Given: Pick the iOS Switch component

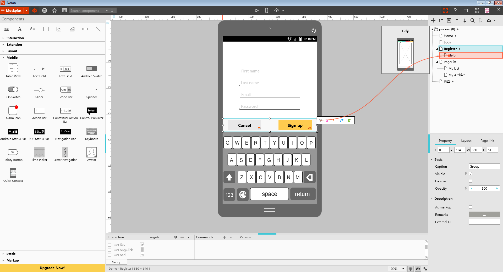Looking at the screenshot, I should [13, 90].
